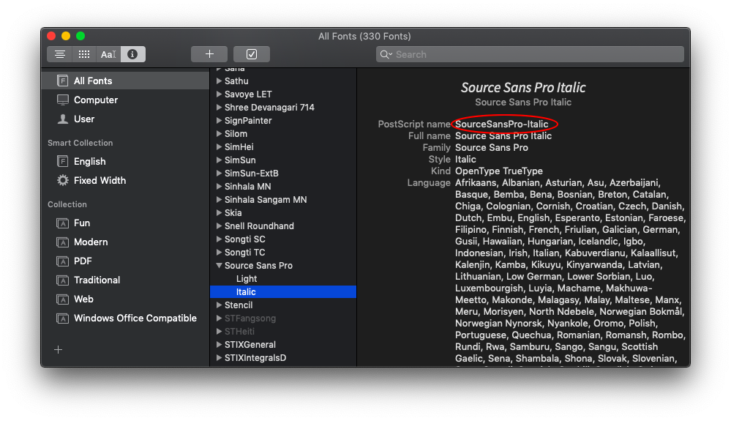Select the Light style of Source Sans Pro
The height and width of the screenshot is (421, 731).
pyautogui.click(x=247, y=279)
